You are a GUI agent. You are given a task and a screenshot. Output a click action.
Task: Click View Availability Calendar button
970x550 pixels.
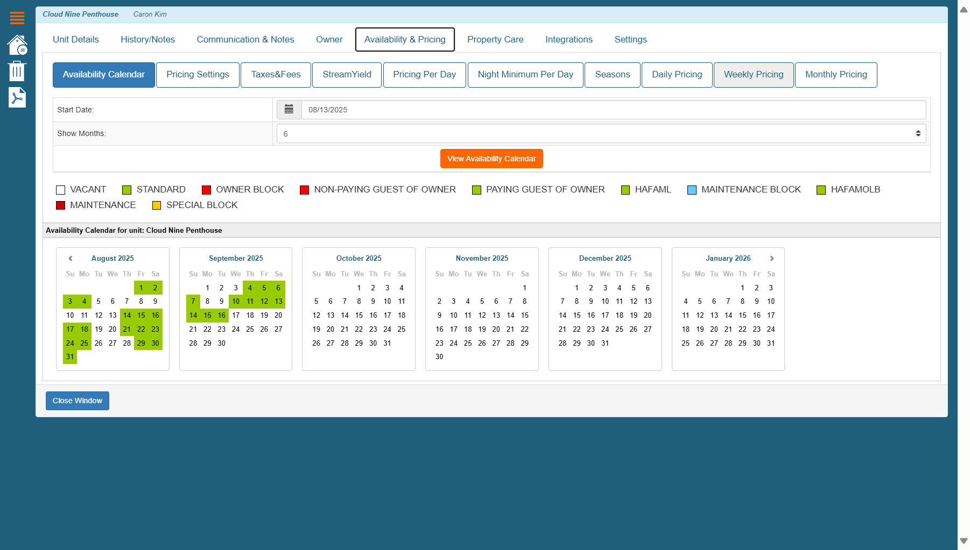point(491,159)
